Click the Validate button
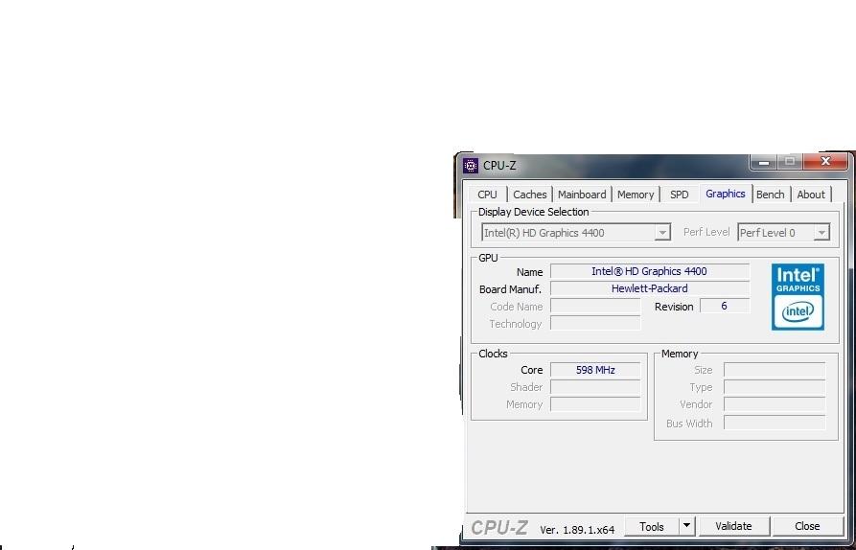856x550 pixels. click(x=733, y=527)
